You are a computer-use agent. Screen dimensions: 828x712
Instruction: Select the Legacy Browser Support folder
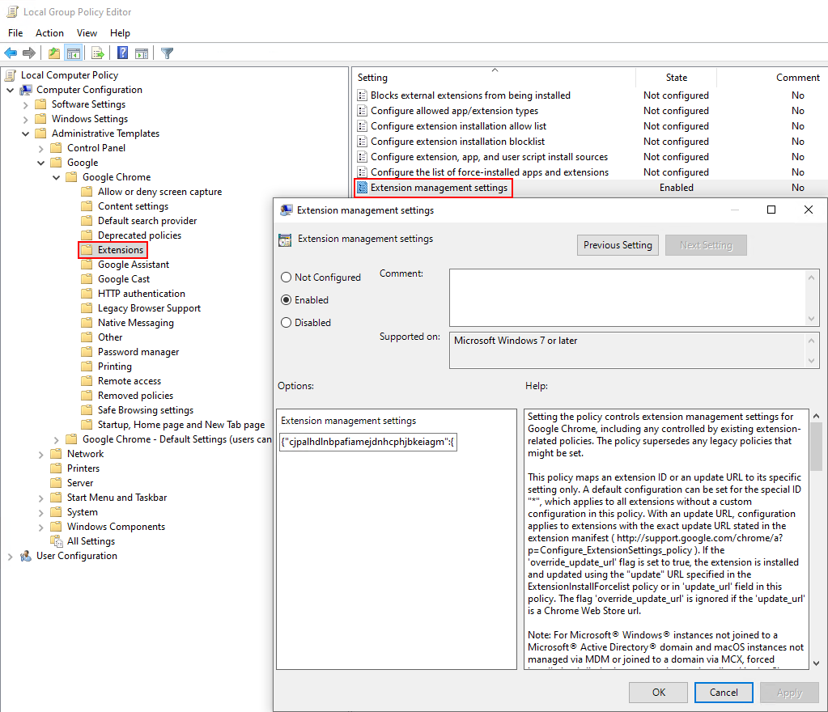coord(150,308)
